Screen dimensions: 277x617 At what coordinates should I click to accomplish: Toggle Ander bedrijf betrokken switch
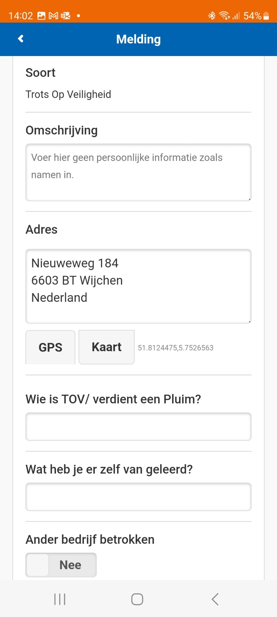click(61, 565)
